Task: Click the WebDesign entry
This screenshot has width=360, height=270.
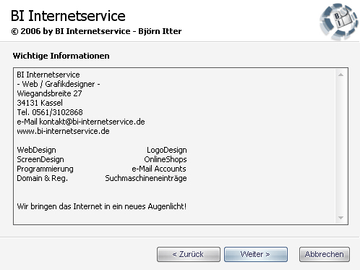Action: [x=36, y=150]
